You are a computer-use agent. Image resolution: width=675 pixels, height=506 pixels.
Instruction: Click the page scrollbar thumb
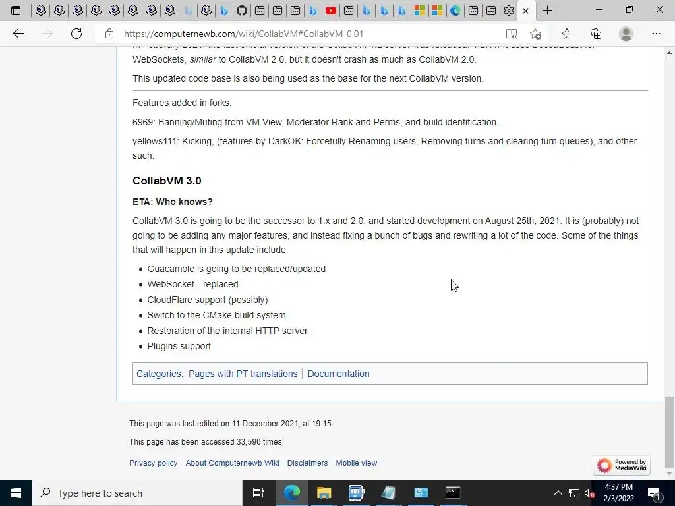tap(669, 432)
